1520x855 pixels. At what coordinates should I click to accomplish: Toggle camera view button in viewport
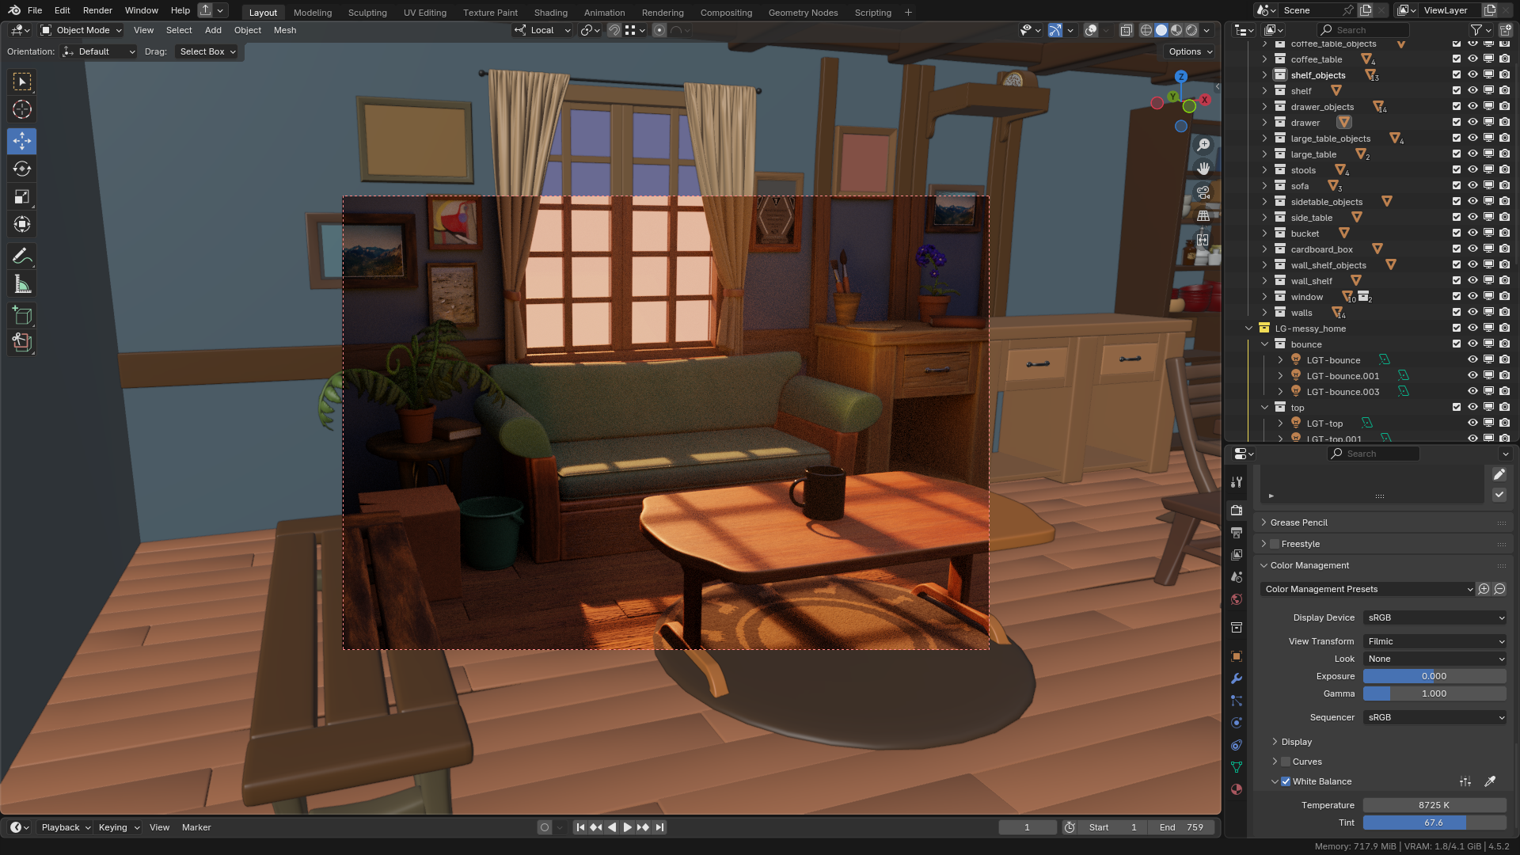click(x=1203, y=192)
